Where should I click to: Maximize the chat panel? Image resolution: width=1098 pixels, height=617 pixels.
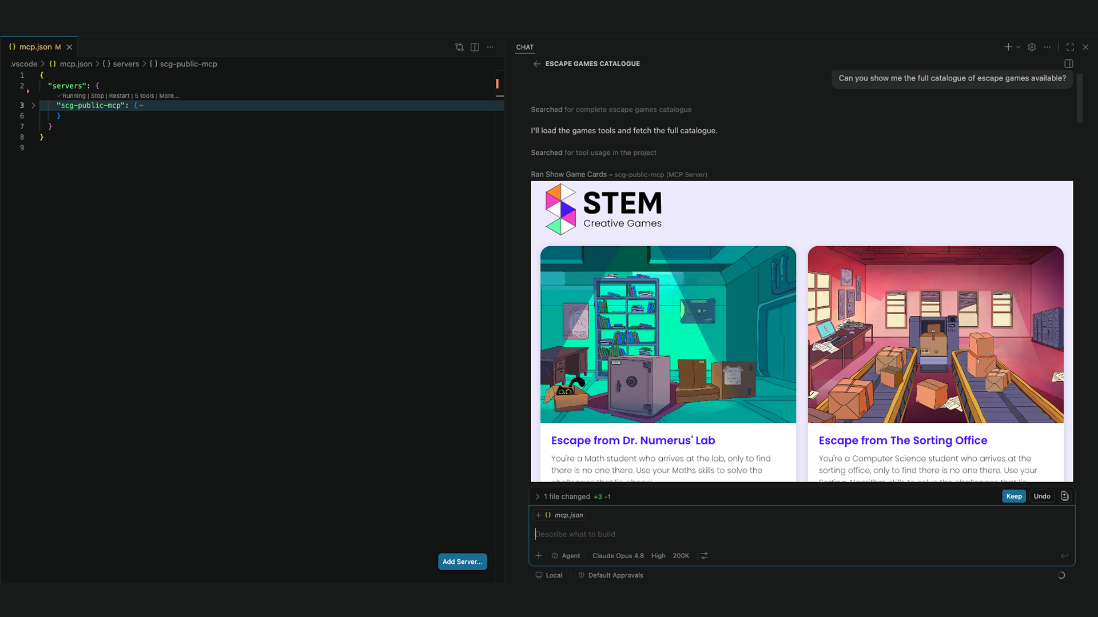click(x=1070, y=47)
